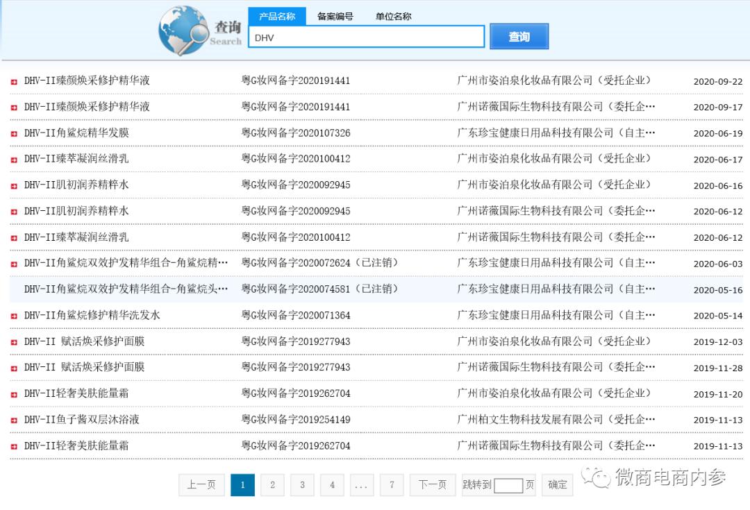Click red bullet icon beside DHV-II角鲨烷修护精华洗发水

pyautogui.click(x=14, y=316)
